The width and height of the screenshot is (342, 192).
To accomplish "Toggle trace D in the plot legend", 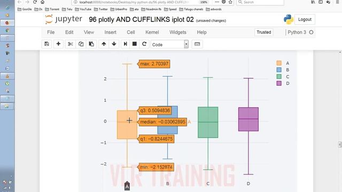I will point(283,83).
